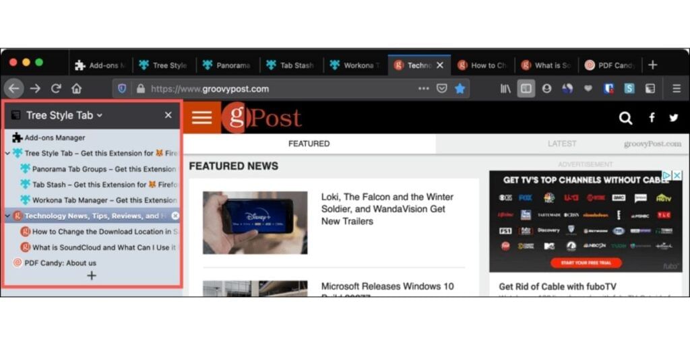Toggle the blue bookmark star
This screenshot has width=690, height=345.
(x=460, y=89)
